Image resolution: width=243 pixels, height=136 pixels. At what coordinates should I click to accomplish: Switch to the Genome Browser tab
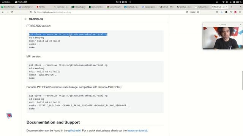96,7
